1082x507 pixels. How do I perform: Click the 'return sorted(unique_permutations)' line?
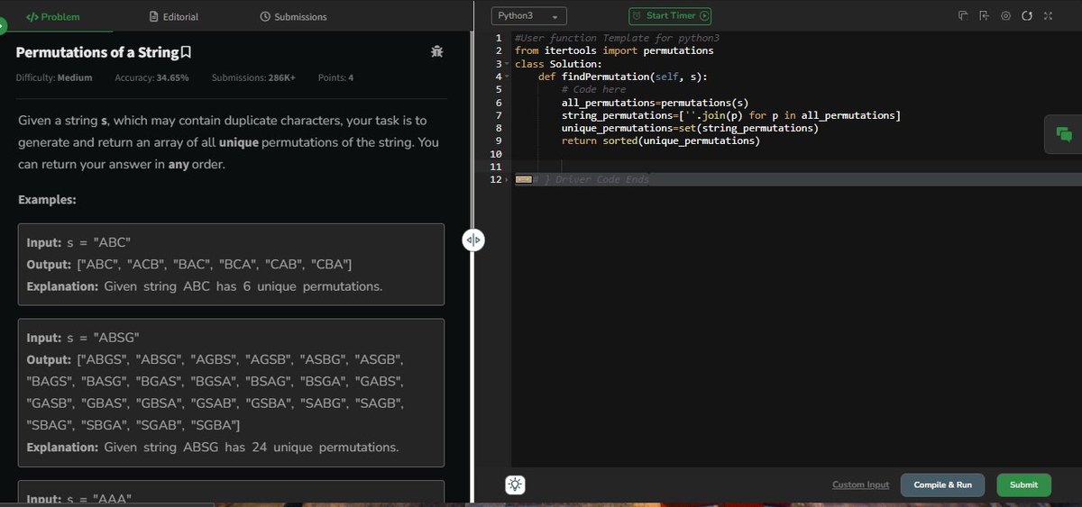point(661,141)
